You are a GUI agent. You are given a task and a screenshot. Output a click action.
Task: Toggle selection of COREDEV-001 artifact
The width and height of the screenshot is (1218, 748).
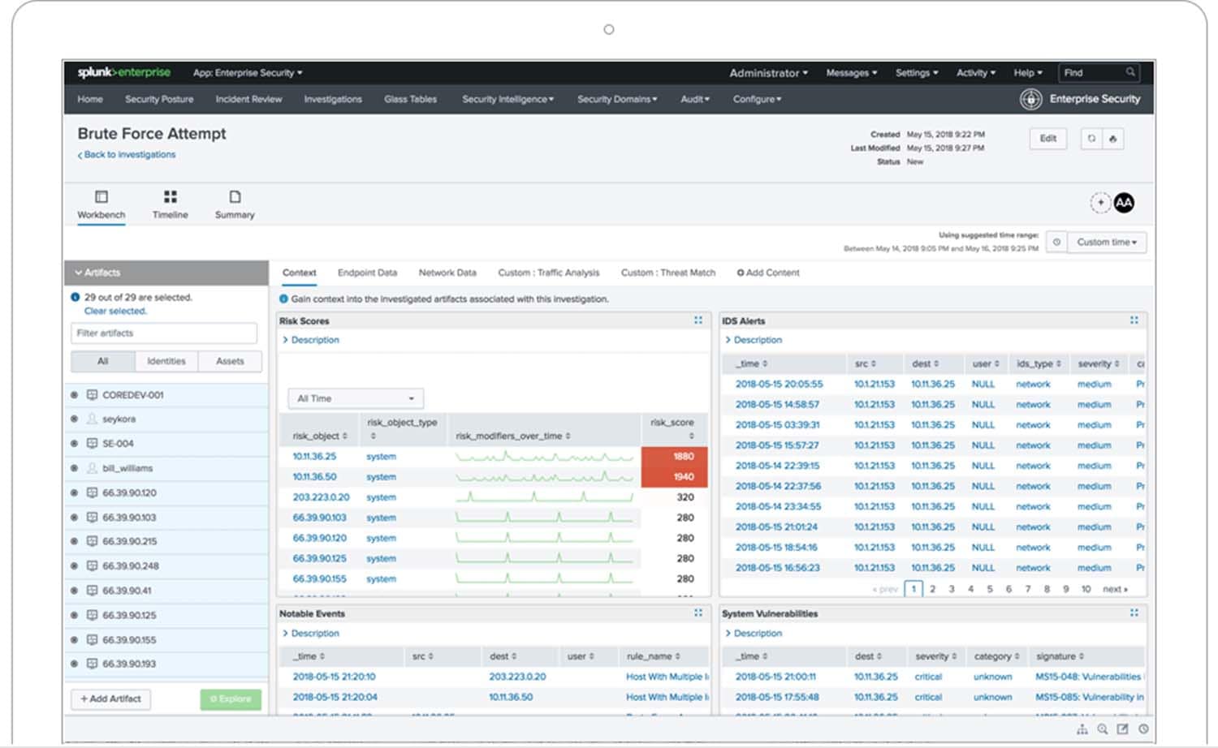(x=74, y=395)
